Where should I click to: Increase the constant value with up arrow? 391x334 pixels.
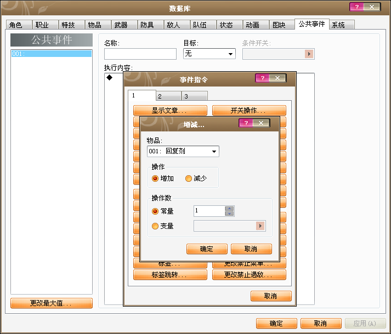pyautogui.click(x=229, y=209)
